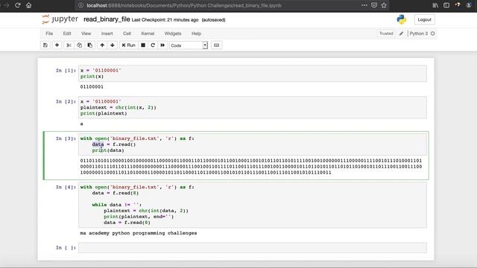Save notebook with the floppy disk icon
Image resolution: width=477 pixels, height=268 pixels.
click(x=45, y=45)
